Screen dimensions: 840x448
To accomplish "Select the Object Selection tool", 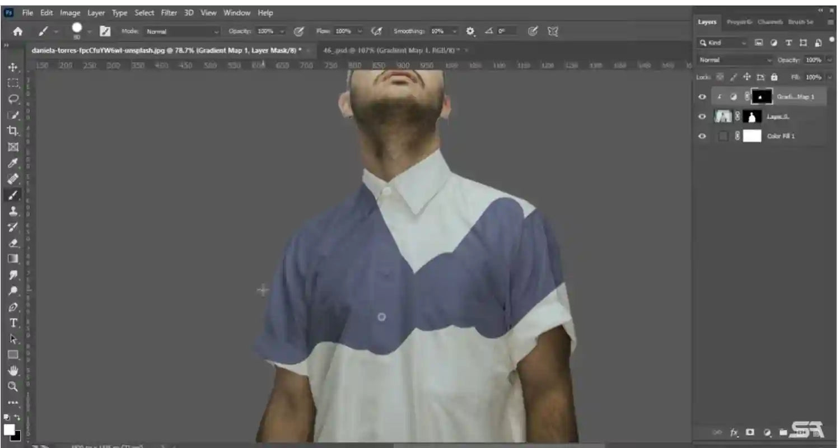I will pyautogui.click(x=13, y=115).
